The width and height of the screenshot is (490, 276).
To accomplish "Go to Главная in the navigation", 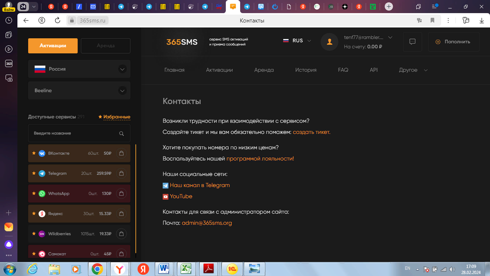I will (174, 70).
